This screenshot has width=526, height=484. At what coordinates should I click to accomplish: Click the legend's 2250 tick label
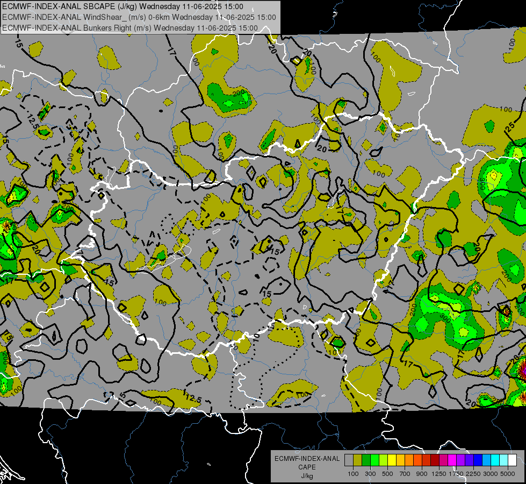[474, 474]
